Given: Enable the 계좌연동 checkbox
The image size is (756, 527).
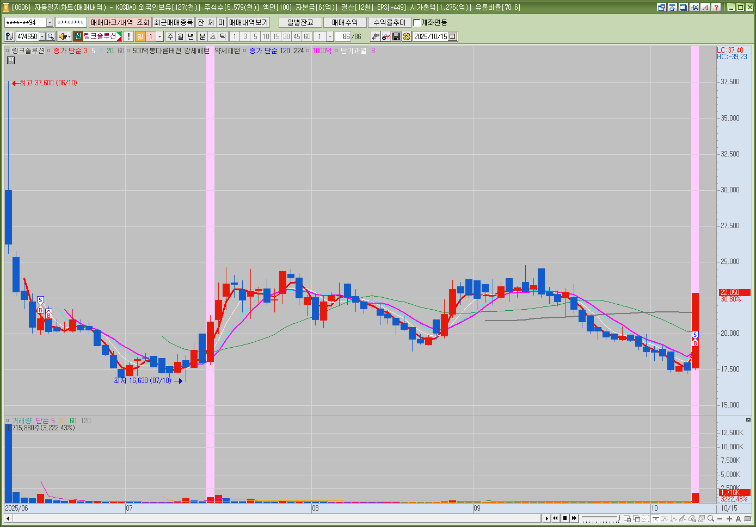Looking at the screenshot, I should click(x=417, y=22).
